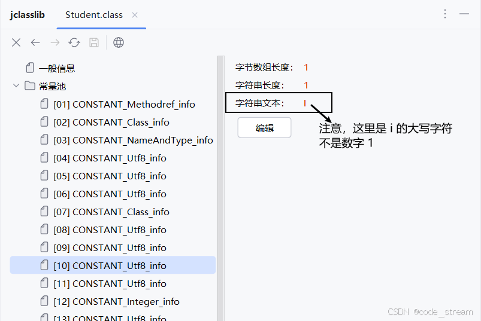Click the 字符串文本 label
Viewport: 481px width, 321px height.
[x=260, y=103]
